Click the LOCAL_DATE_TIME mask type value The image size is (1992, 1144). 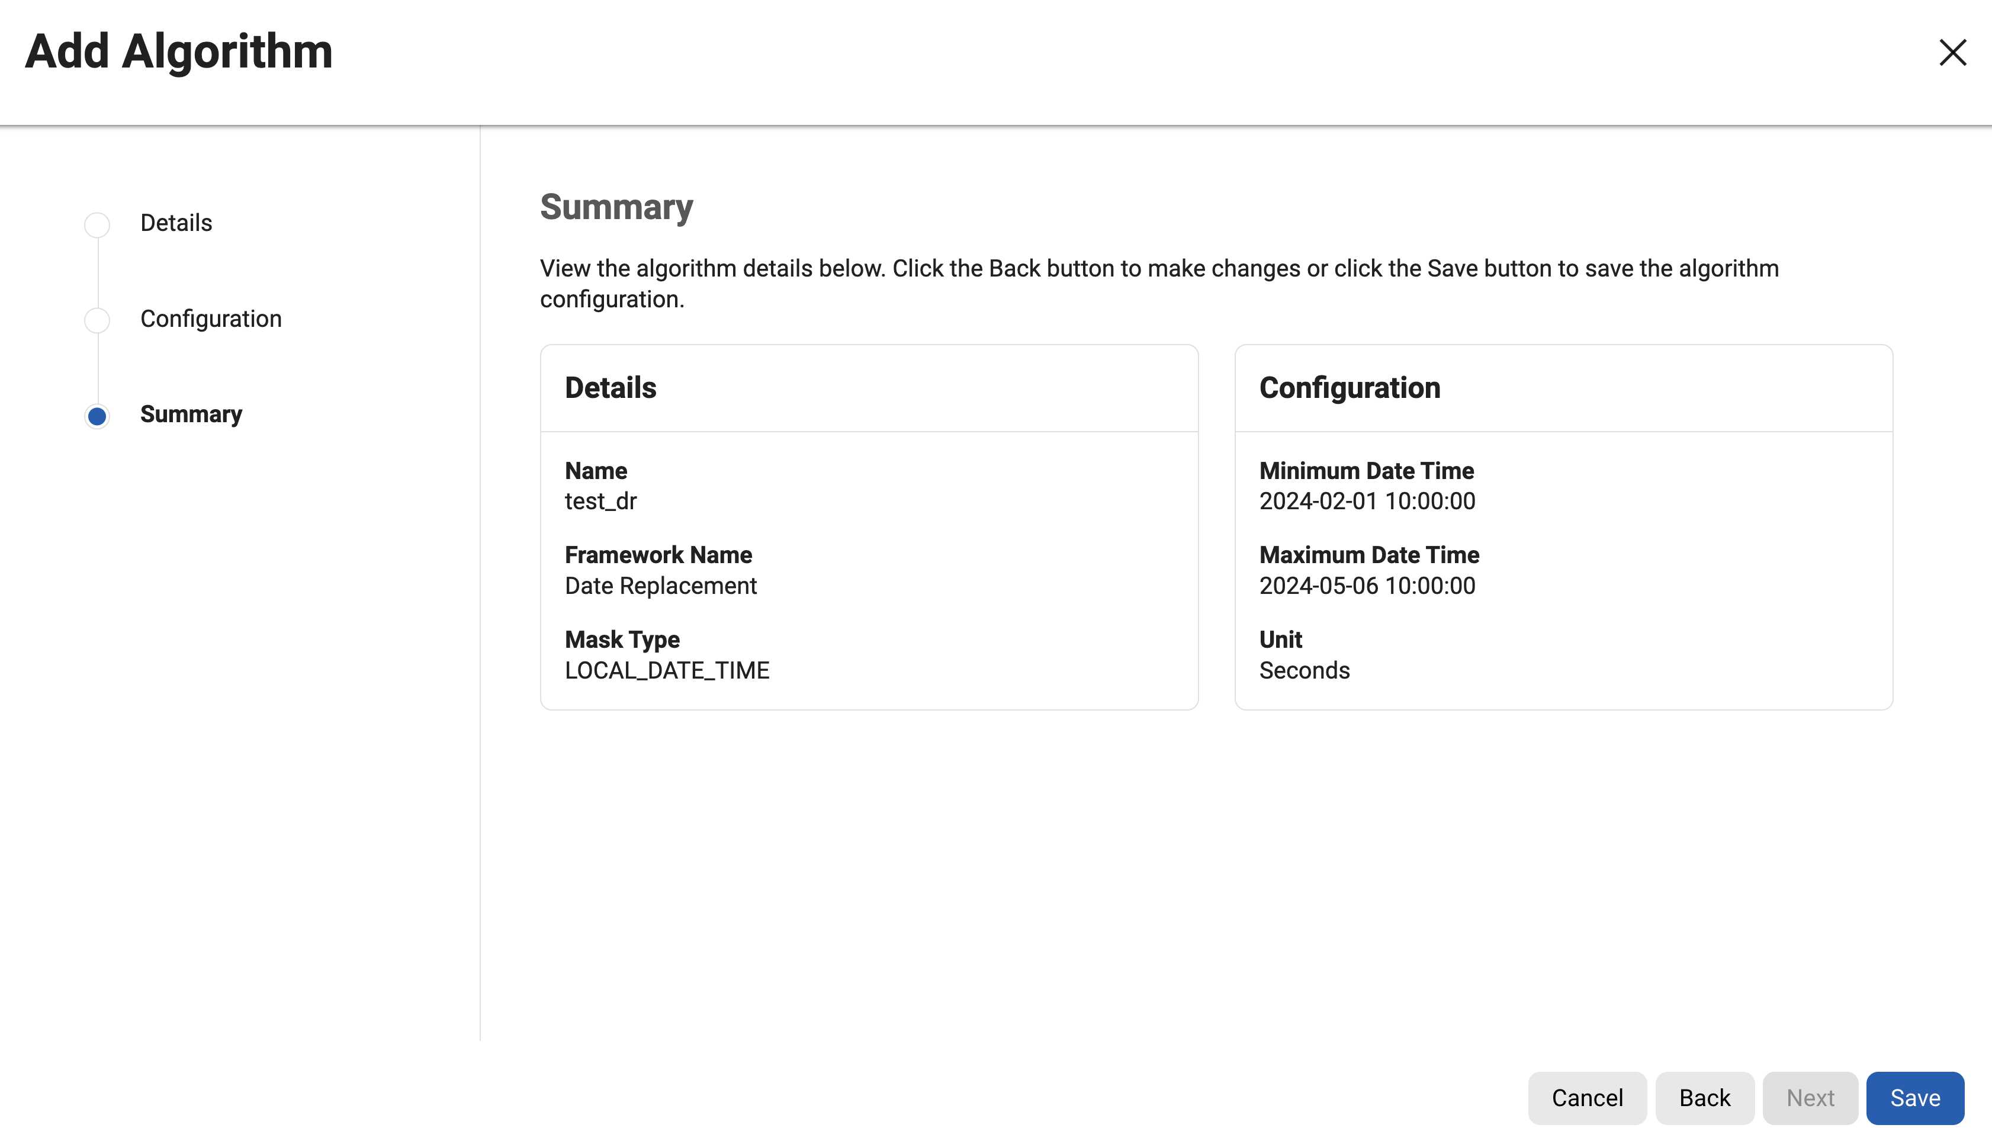[x=666, y=671]
